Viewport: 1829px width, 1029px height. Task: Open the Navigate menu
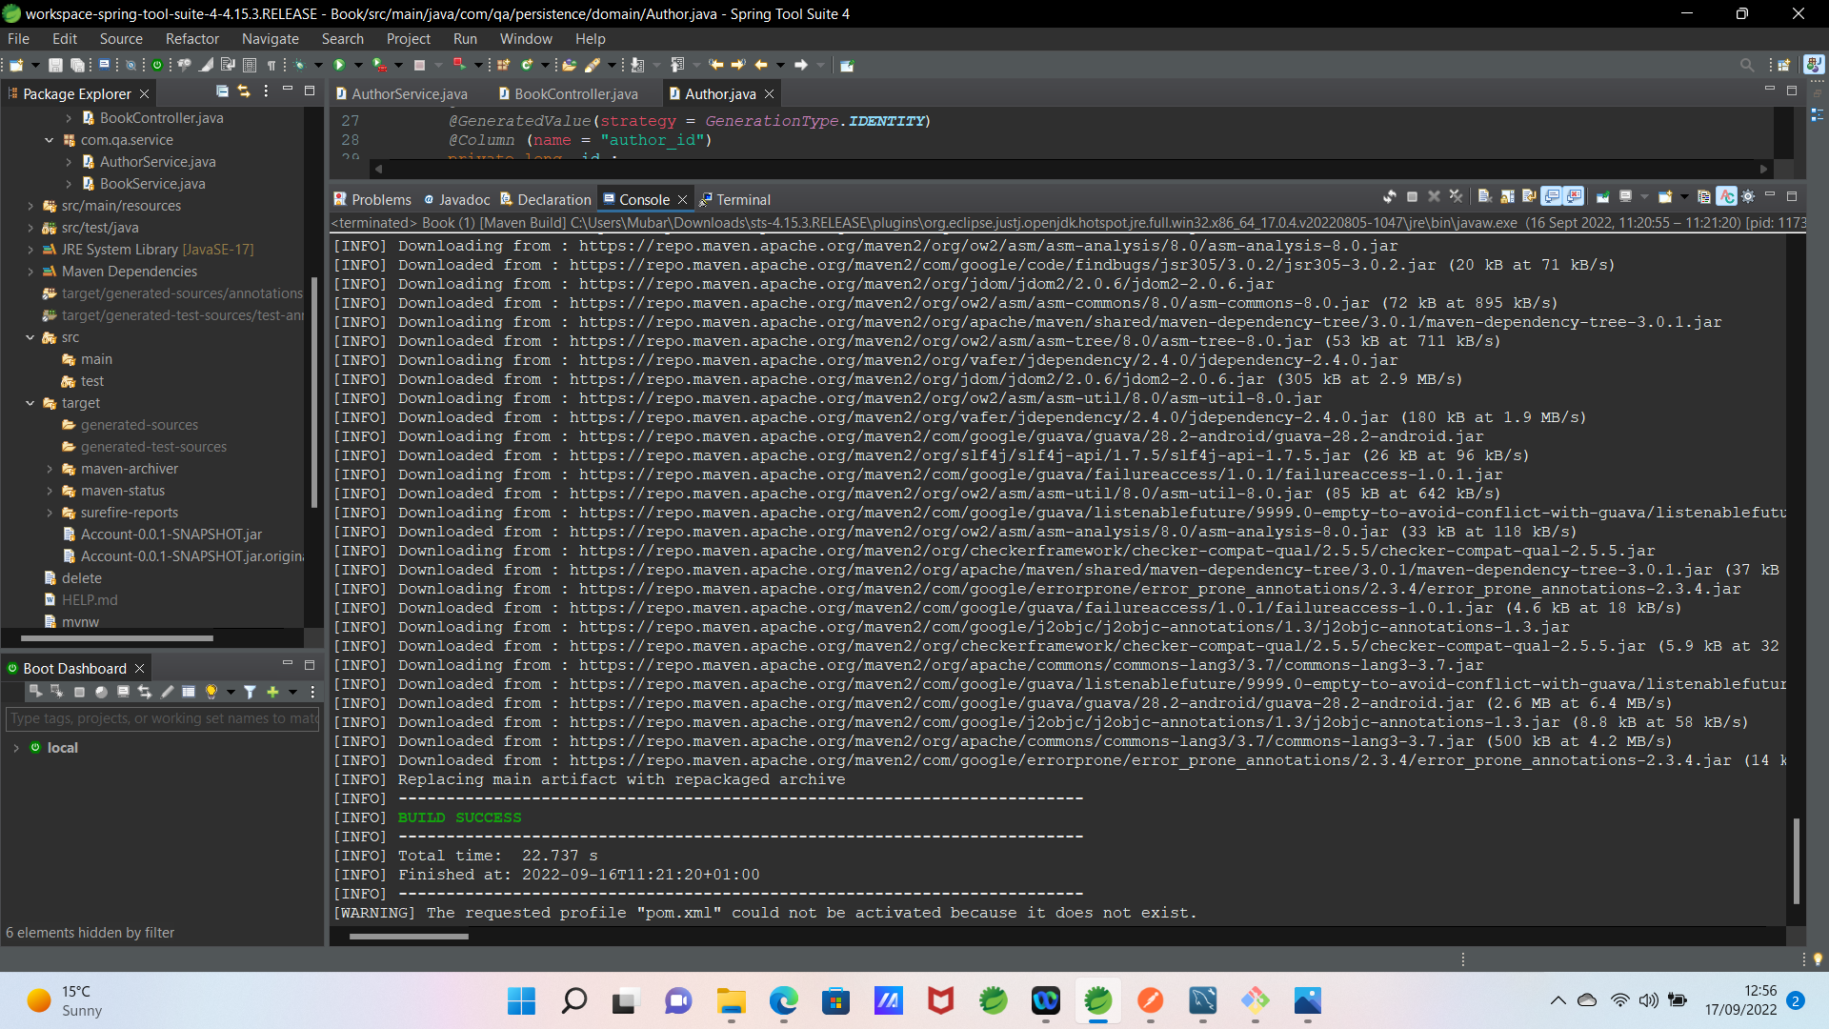point(270,39)
